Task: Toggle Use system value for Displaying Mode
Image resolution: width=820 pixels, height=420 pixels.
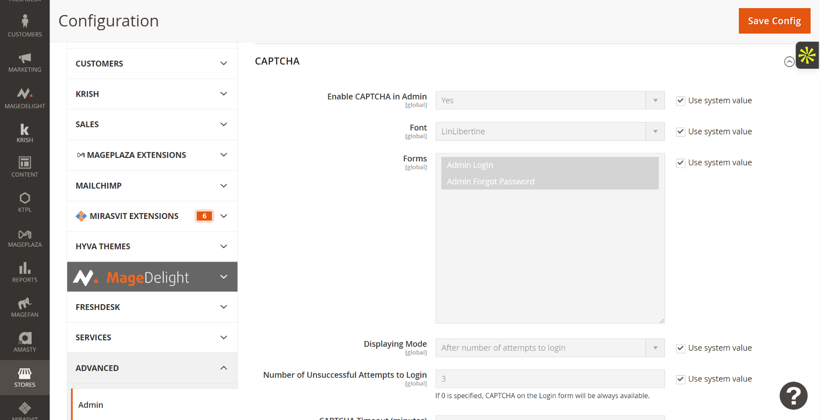Action: pos(681,348)
